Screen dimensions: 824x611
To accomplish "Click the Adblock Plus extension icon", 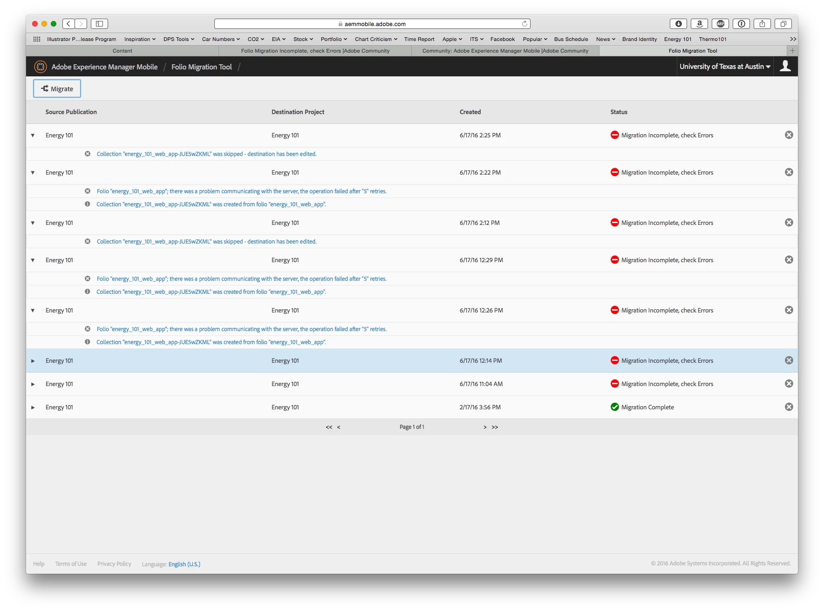I will click(720, 24).
